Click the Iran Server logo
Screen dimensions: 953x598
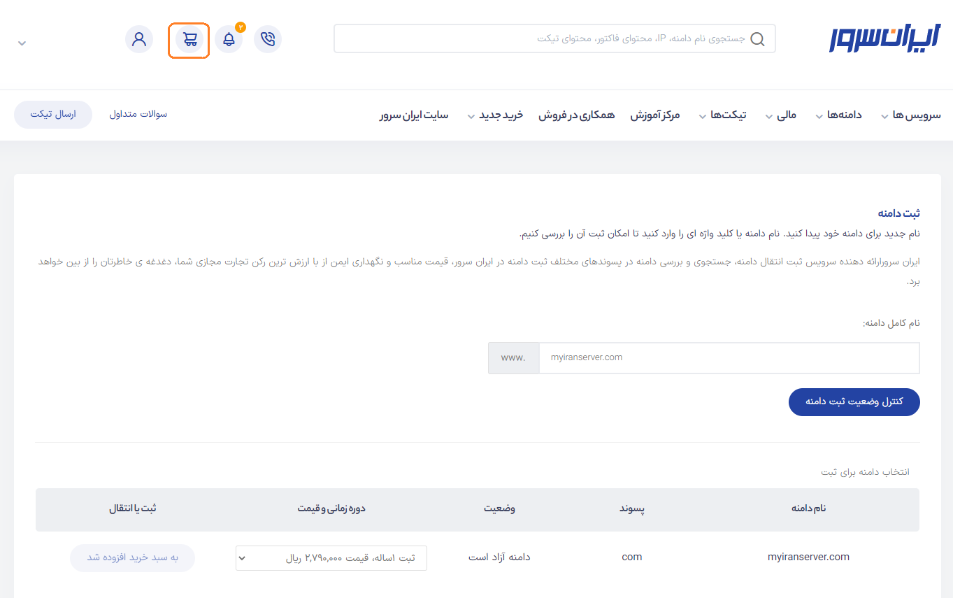[885, 39]
